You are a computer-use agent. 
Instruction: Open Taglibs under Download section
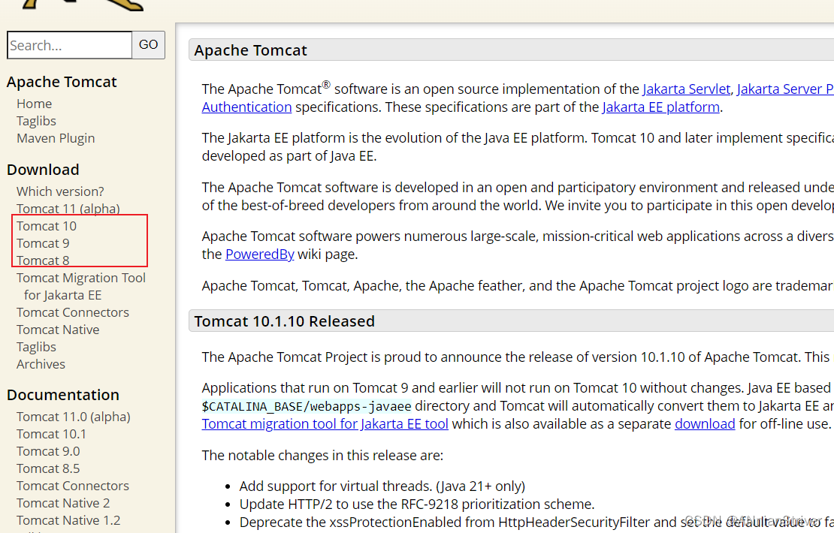tap(36, 347)
